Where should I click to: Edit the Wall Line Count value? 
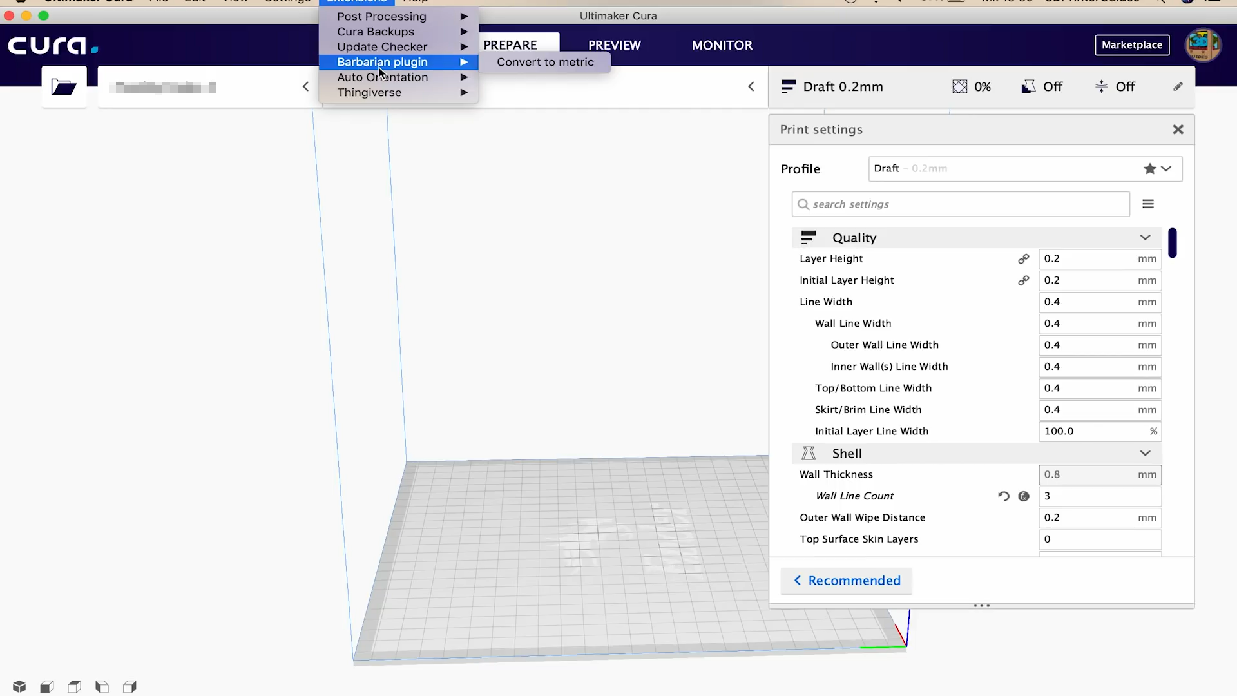1100,496
